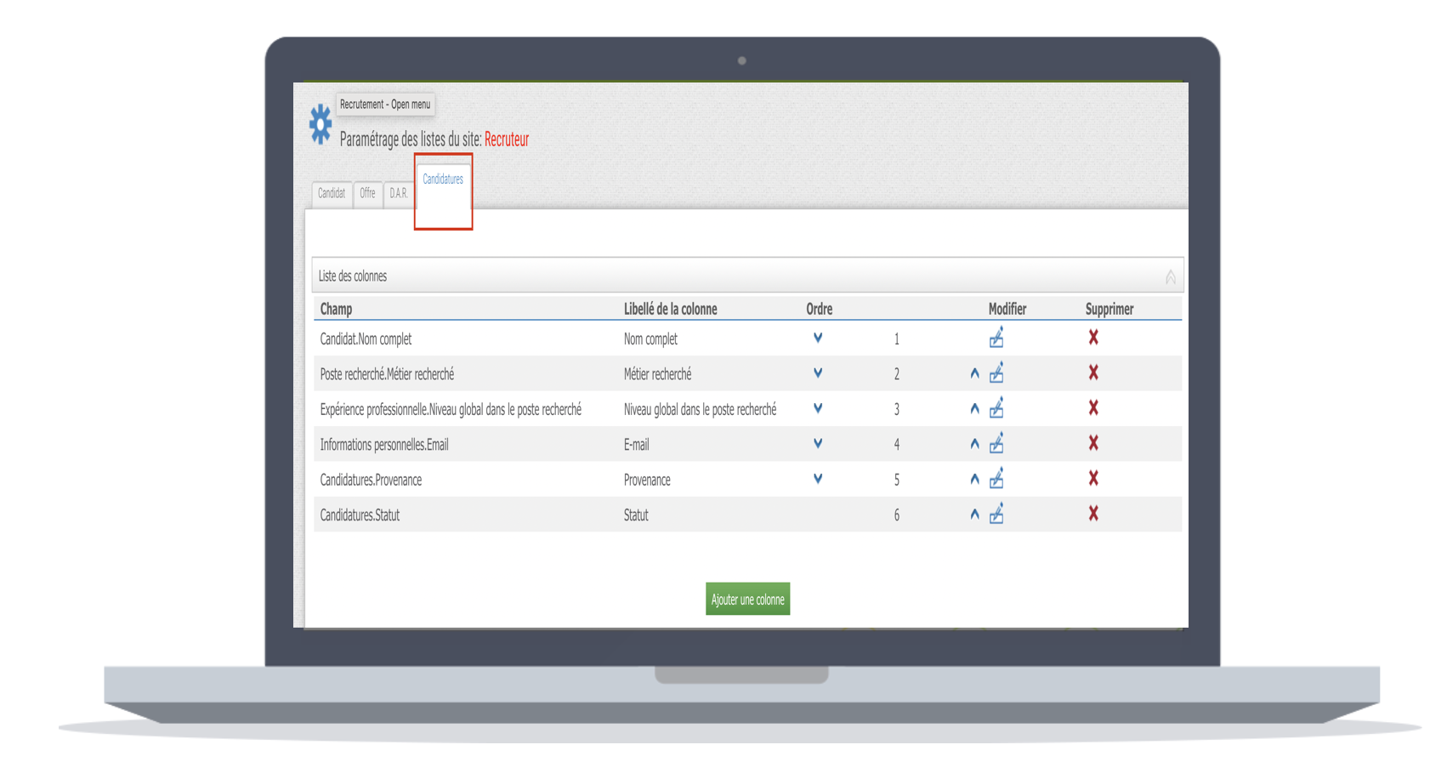Image resolution: width=1447 pixels, height=779 pixels.
Task: Click the blue gear settings icon
Action: [x=320, y=124]
